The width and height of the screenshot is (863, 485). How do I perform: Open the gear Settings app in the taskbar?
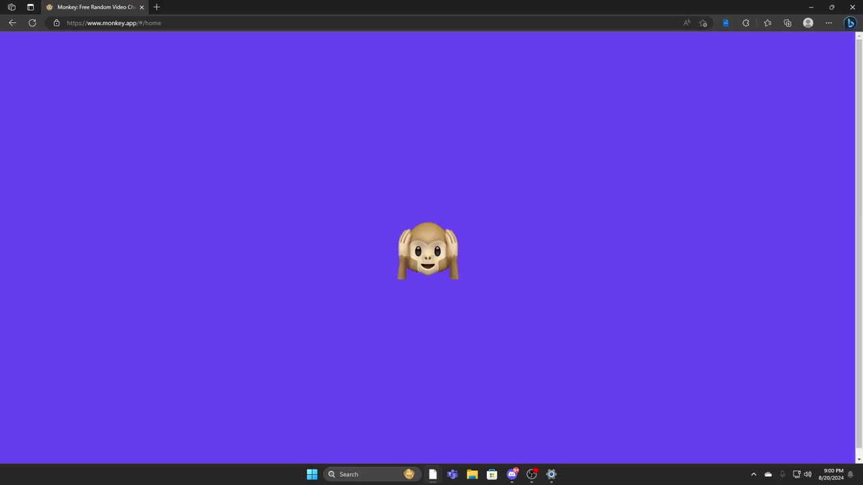552,474
